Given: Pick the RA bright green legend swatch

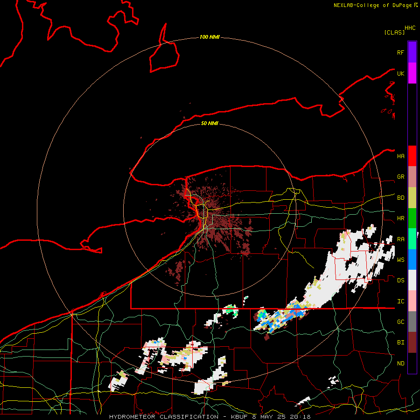Looking at the screenshot, I should click(x=412, y=239).
